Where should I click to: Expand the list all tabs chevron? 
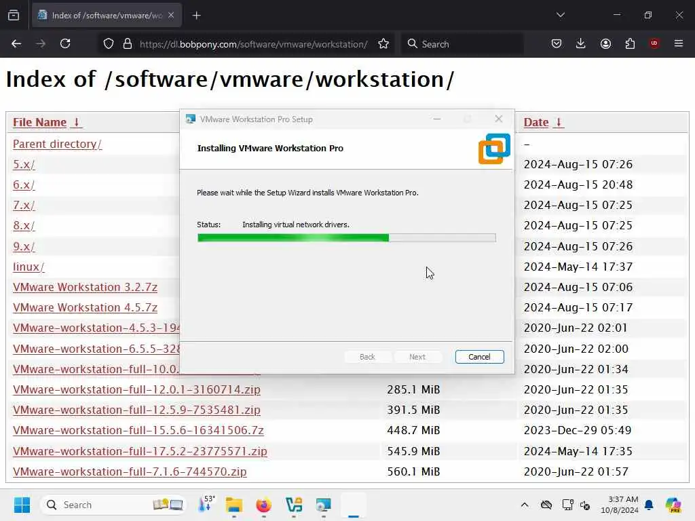(560, 15)
